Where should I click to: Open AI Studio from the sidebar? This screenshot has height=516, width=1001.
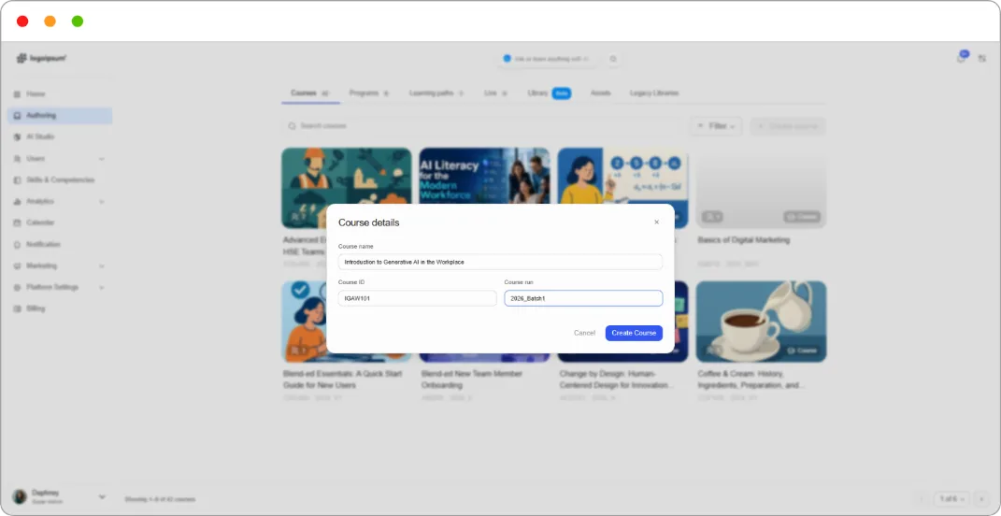click(40, 136)
